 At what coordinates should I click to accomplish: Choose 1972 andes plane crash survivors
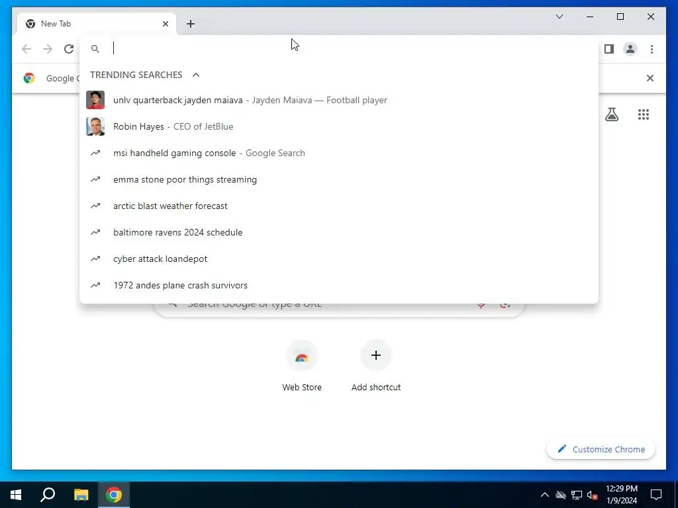click(x=339, y=285)
